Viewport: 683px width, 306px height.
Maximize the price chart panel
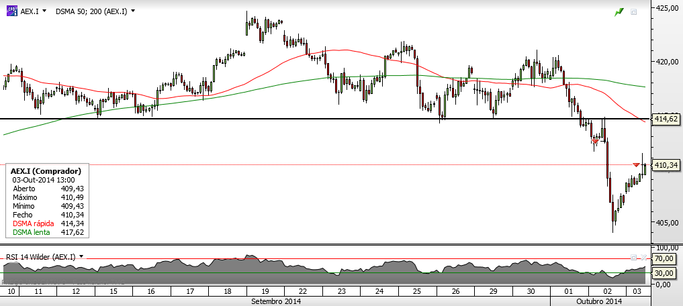click(634, 12)
